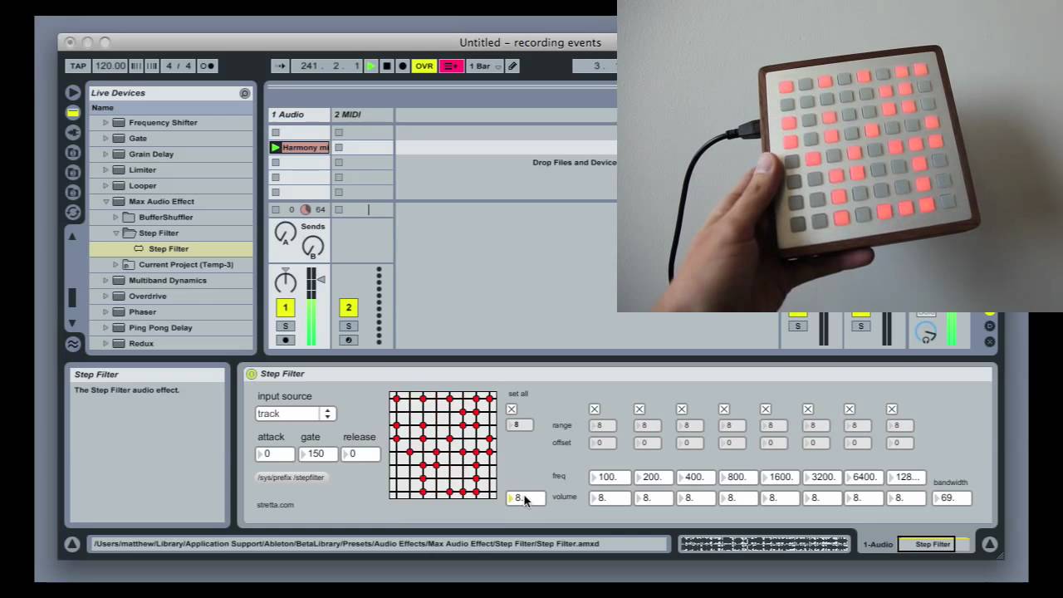Click the bandwidth field showing 69.
This screenshot has height=598, width=1063.
coord(952,498)
